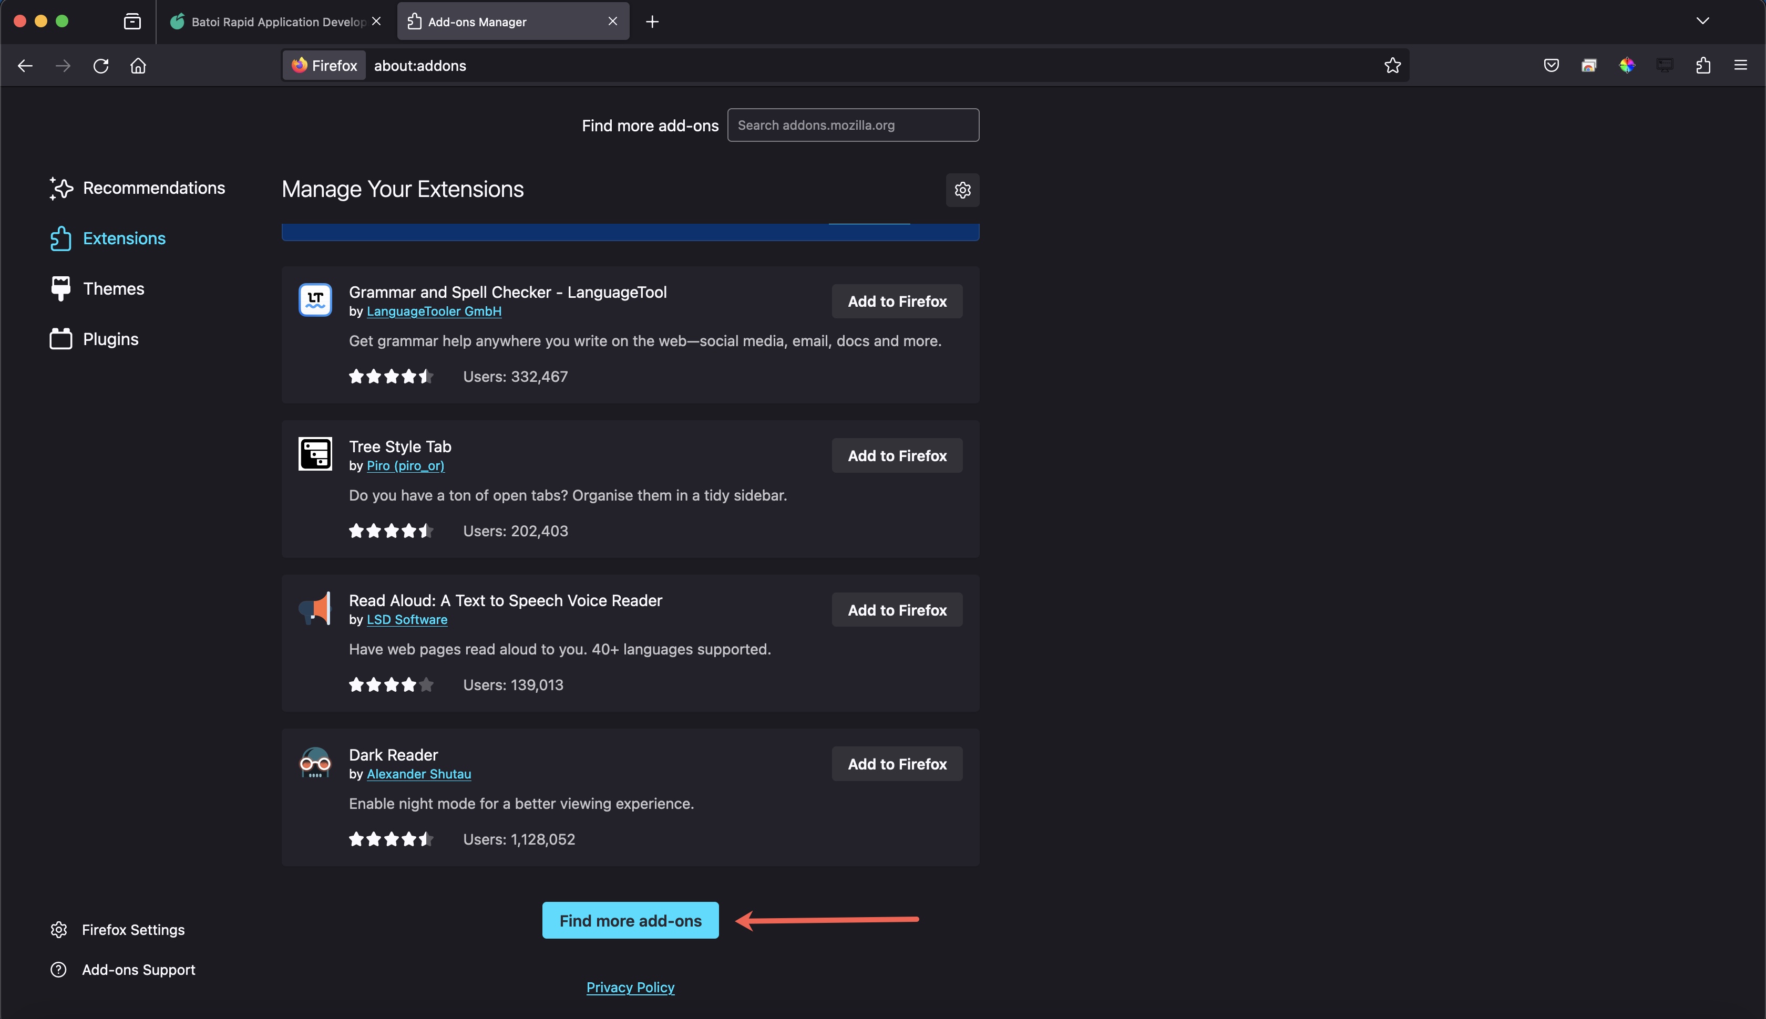The image size is (1766, 1019).
Task: Click the Tree Style Tab star rating
Action: coord(391,531)
